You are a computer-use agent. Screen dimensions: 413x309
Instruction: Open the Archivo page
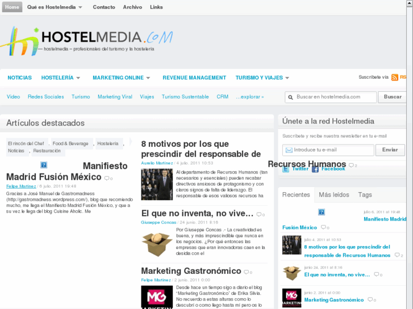[132, 7]
